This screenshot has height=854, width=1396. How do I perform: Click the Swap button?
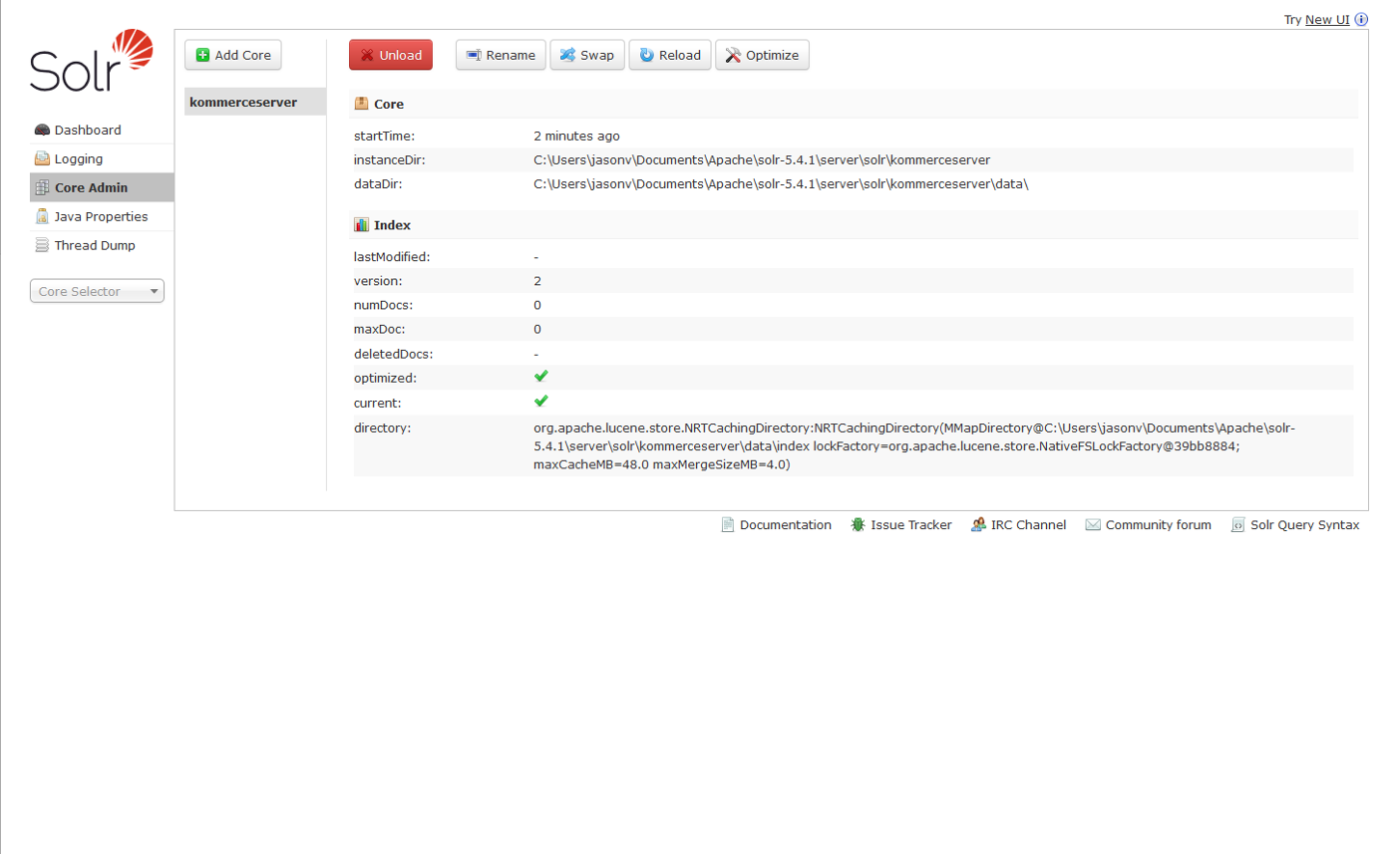click(x=587, y=56)
